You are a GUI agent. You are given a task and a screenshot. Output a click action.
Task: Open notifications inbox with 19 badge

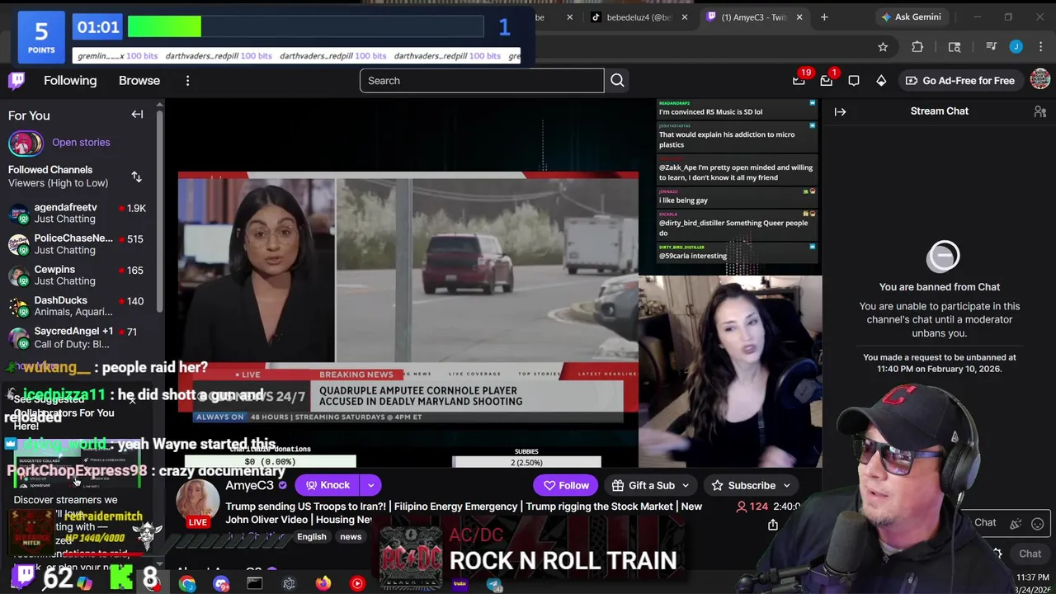pos(799,80)
